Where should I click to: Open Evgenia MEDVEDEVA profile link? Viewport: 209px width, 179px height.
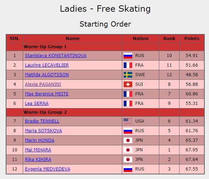(48, 169)
